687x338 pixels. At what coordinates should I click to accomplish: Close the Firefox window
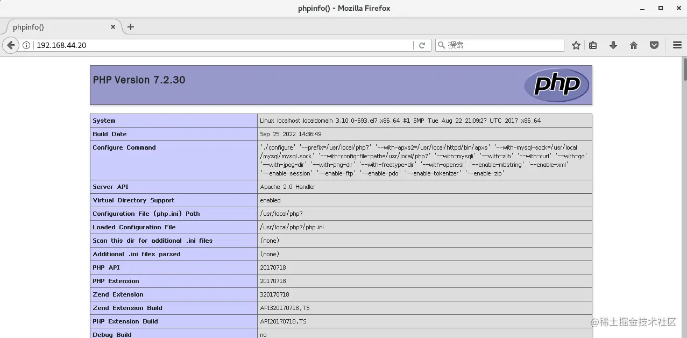(x=678, y=8)
